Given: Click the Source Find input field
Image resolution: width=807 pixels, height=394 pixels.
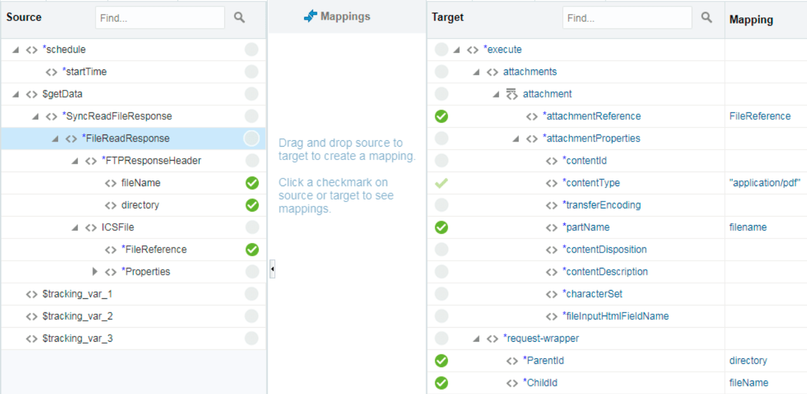Looking at the screenshot, I should (159, 18).
